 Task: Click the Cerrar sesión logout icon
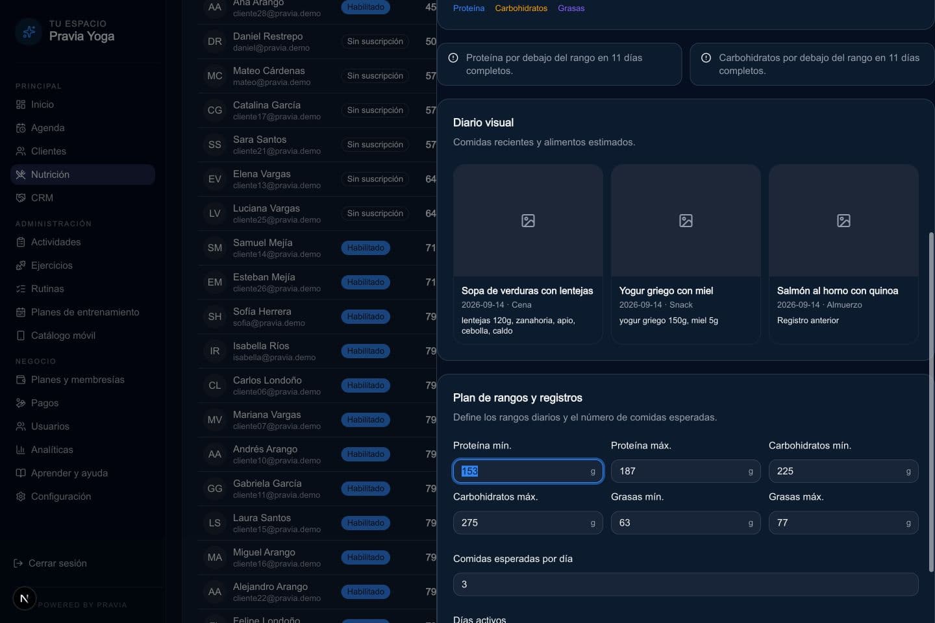[18, 563]
